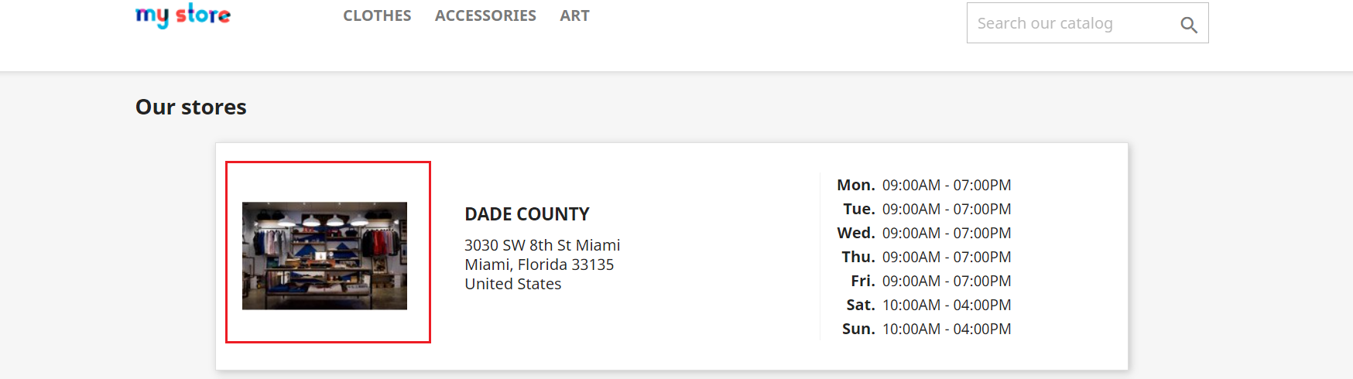Click the United States country text
This screenshot has height=379, width=1353.
point(512,284)
